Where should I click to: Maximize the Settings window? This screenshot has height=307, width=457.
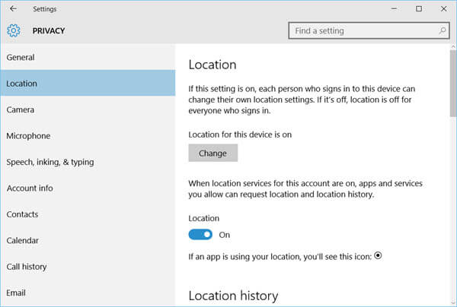click(x=419, y=8)
